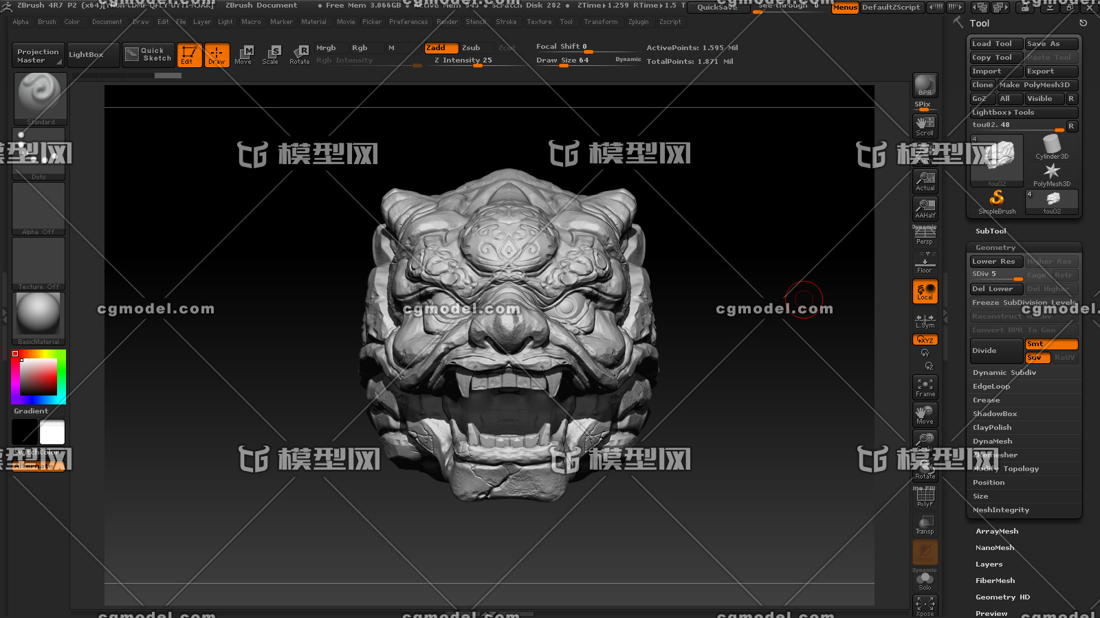Open the Zplugin menu
Screen dimensions: 1100x618
pyautogui.click(x=638, y=22)
